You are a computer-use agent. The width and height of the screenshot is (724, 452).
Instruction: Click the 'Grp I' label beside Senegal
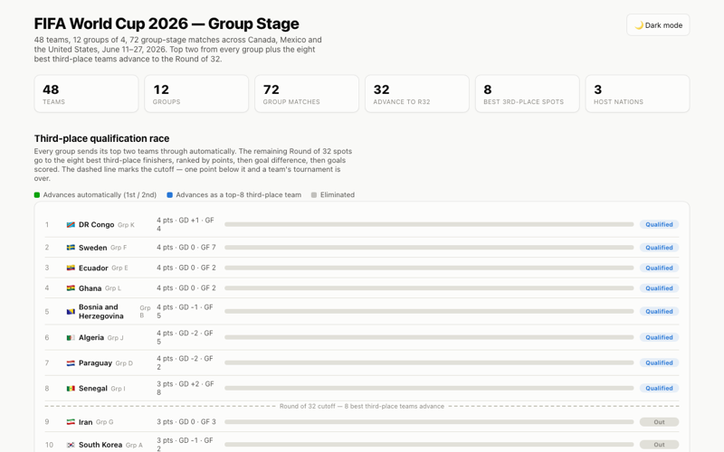118,389
